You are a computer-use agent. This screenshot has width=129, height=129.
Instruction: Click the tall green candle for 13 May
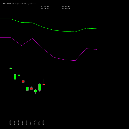tap(15, 77)
